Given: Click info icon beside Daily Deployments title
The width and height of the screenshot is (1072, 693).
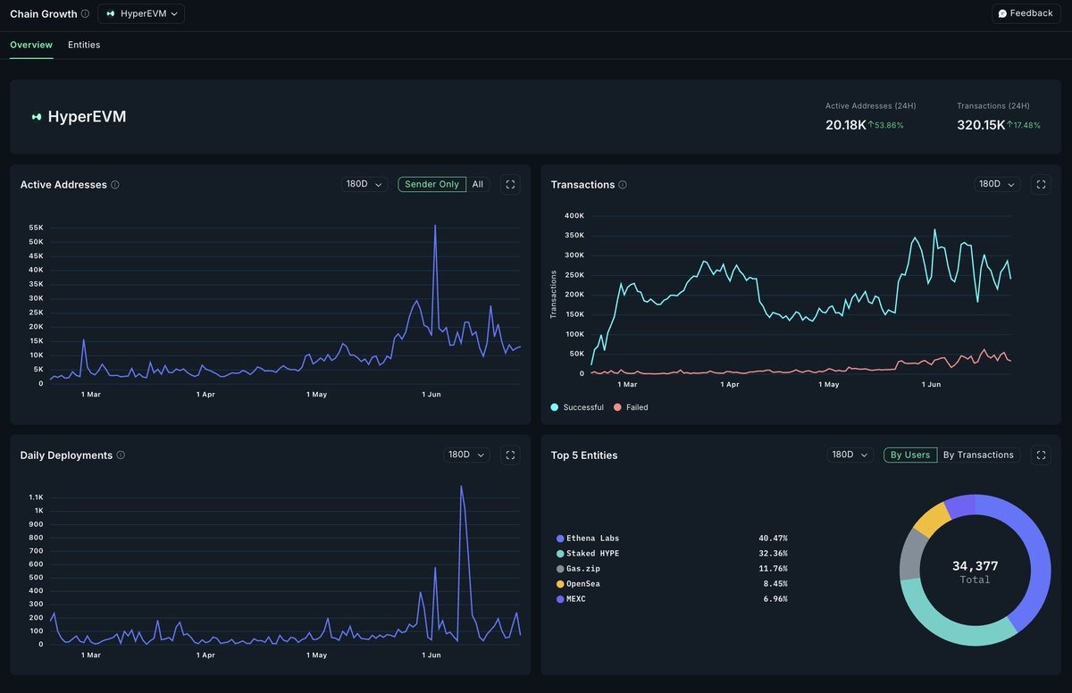Looking at the screenshot, I should (x=121, y=455).
